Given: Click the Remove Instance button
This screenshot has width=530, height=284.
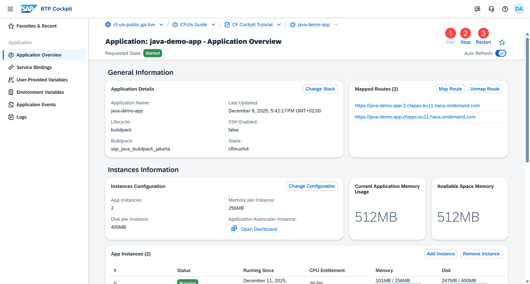Looking at the screenshot, I should point(481,254).
